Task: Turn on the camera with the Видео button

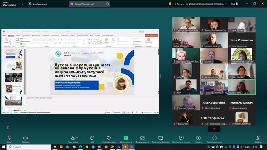Action: pyautogui.click(x=25, y=139)
